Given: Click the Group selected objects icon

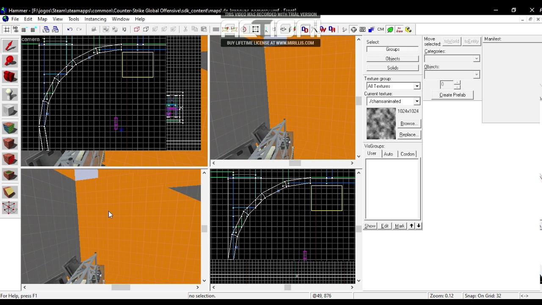Looking at the screenshot, I should [106, 29].
